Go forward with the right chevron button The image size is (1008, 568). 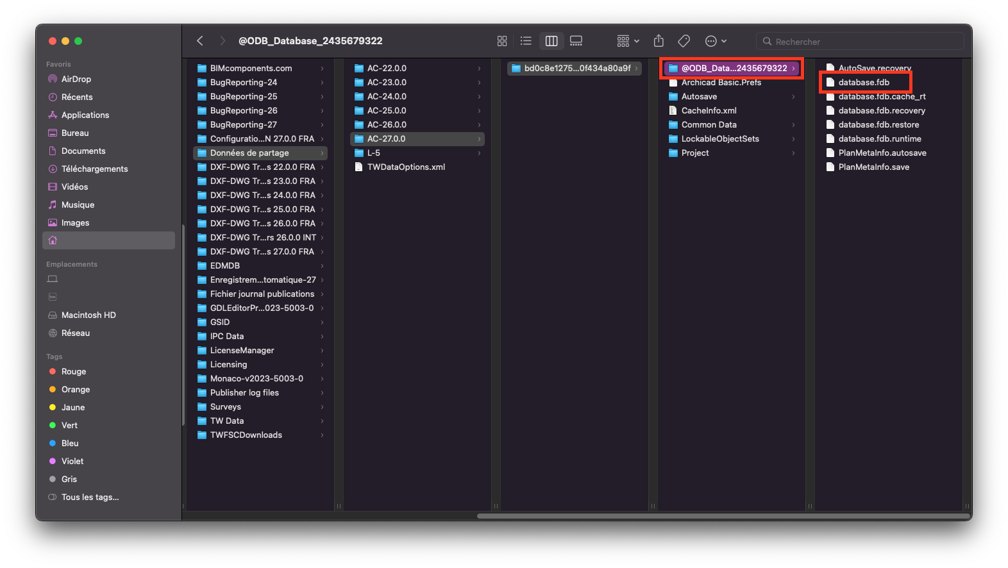click(x=223, y=41)
